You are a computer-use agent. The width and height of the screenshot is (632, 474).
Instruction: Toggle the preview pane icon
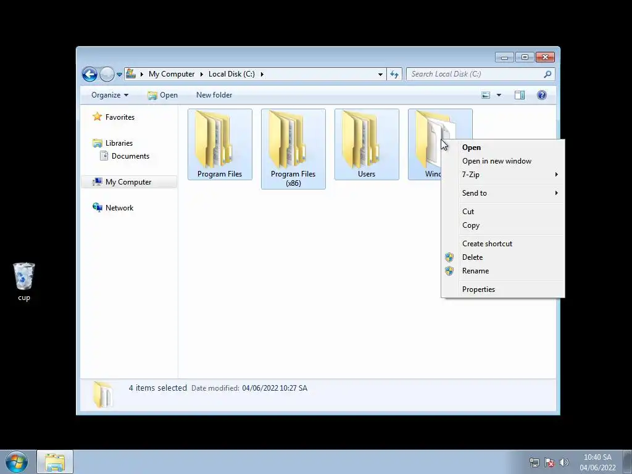pos(520,95)
